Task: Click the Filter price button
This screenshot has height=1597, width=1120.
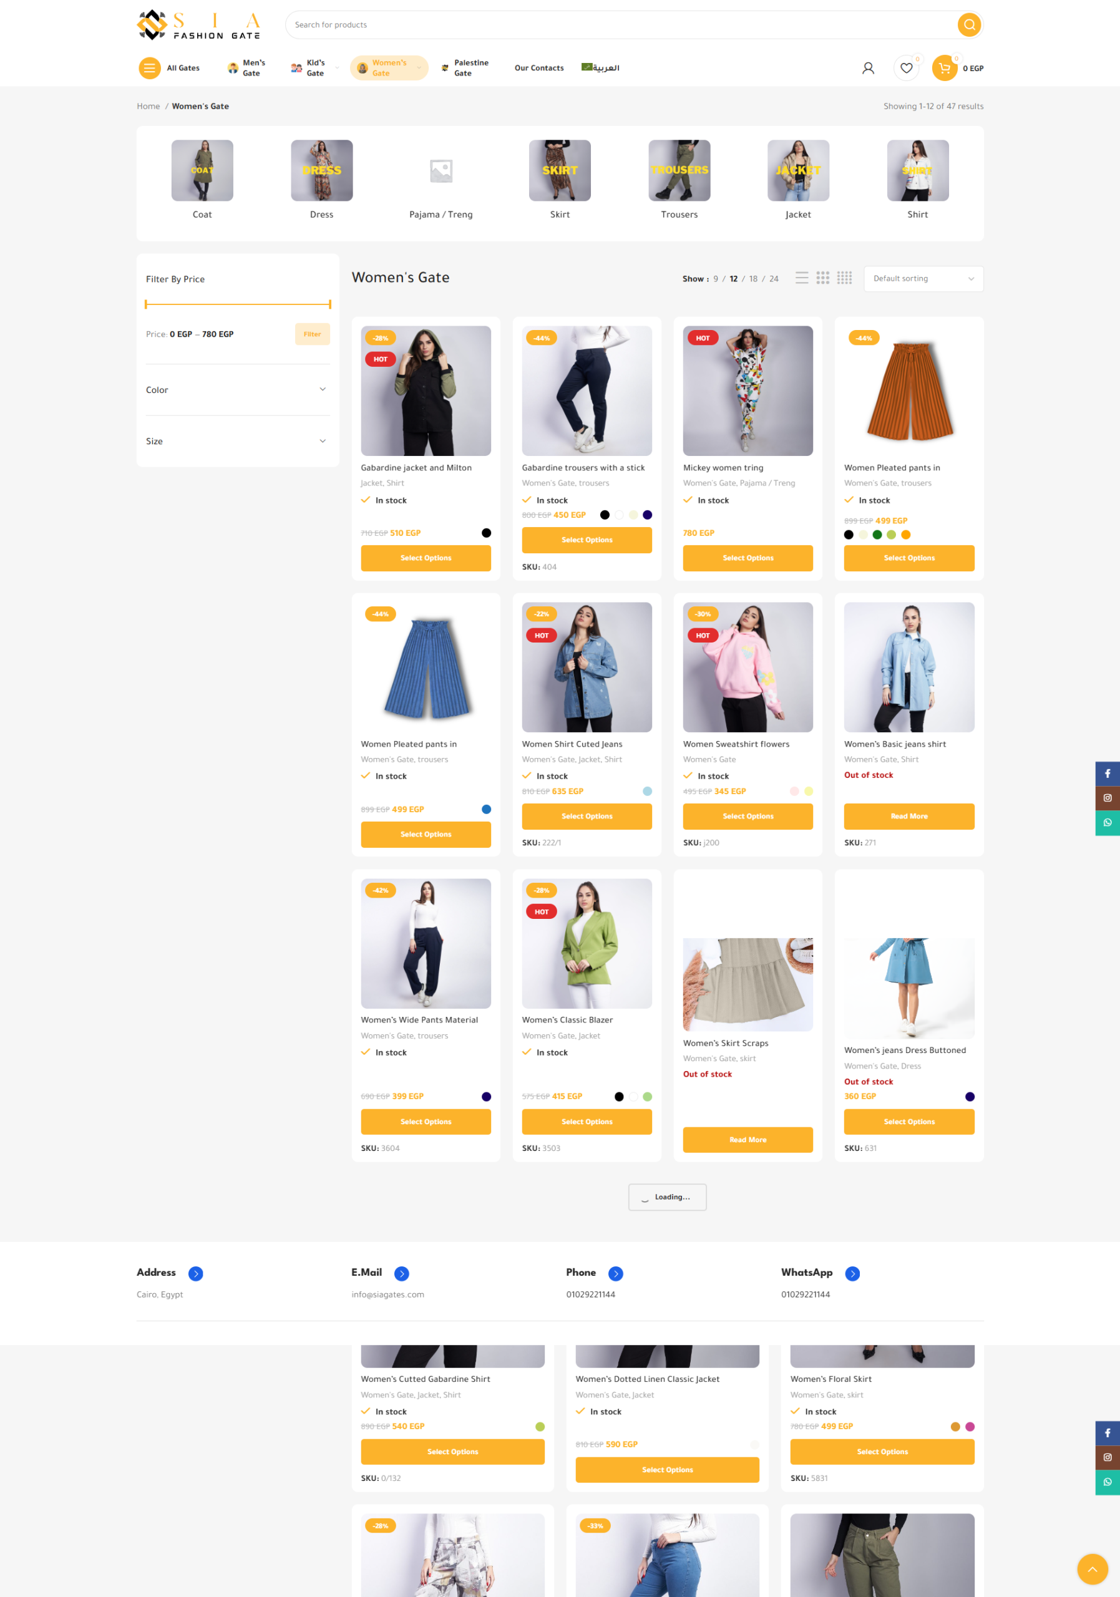Action: pyautogui.click(x=313, y=334)
